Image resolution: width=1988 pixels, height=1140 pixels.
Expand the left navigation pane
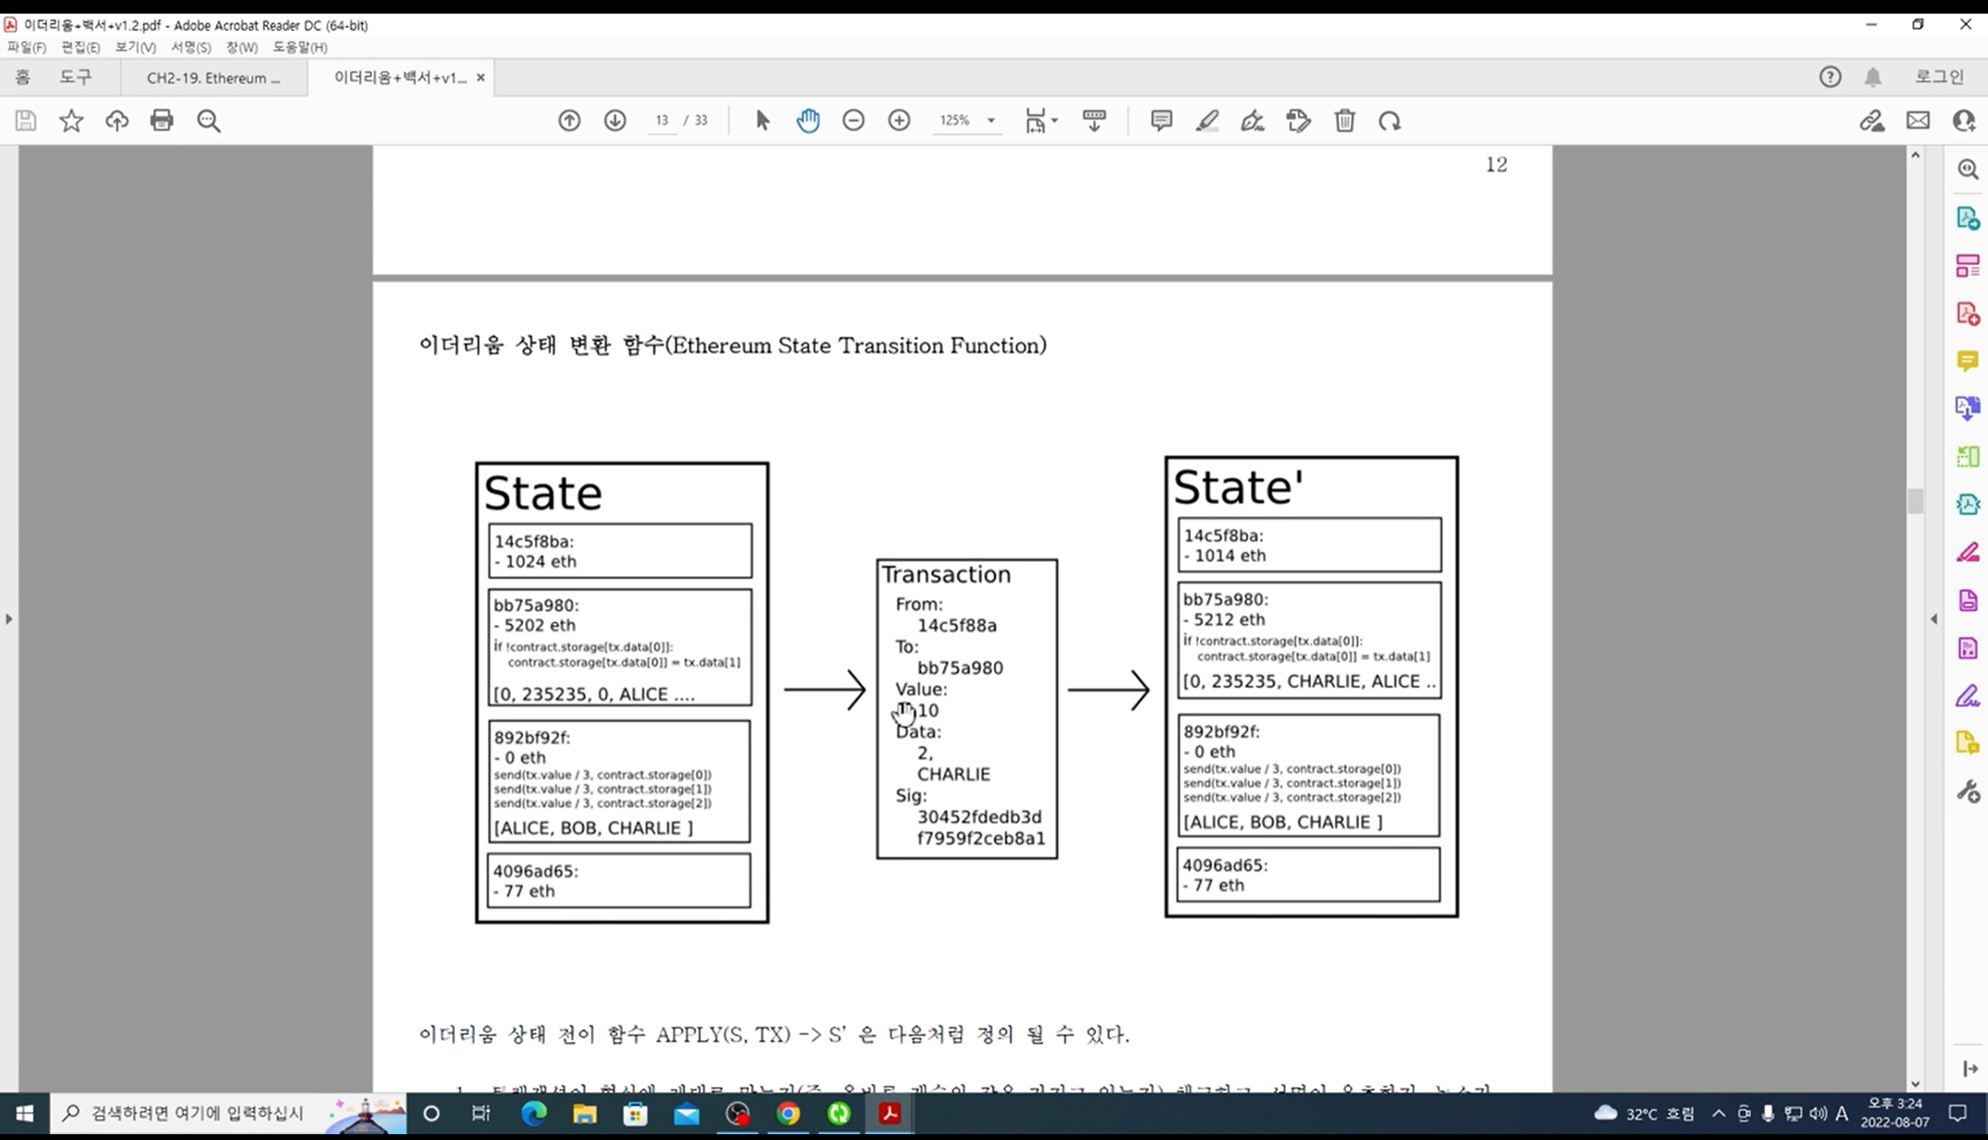(x=8, y=619)
